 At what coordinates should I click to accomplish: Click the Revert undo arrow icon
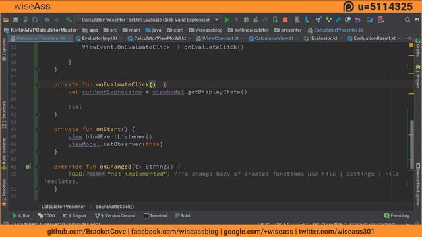357,20
